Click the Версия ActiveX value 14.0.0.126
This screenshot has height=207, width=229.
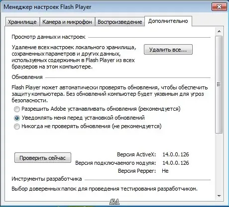point(176,154)
